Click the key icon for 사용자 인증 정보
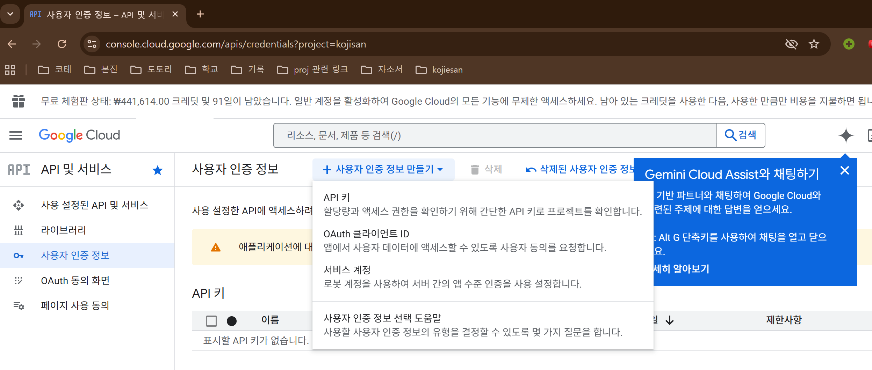The width and height of the screenshot is (872, 370). pyautogui.click(x=19, y=256)
